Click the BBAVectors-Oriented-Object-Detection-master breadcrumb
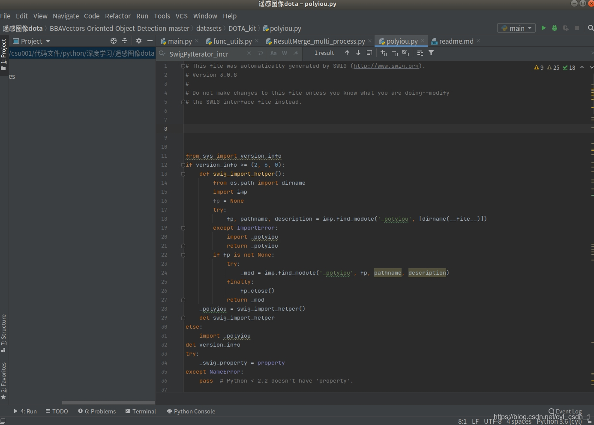The width and height of the screenshot is (594, 425). (119, 28)
